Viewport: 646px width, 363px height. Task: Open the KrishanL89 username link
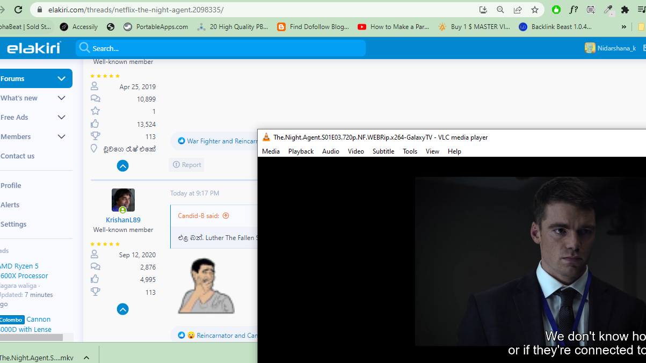click(123, 220)
